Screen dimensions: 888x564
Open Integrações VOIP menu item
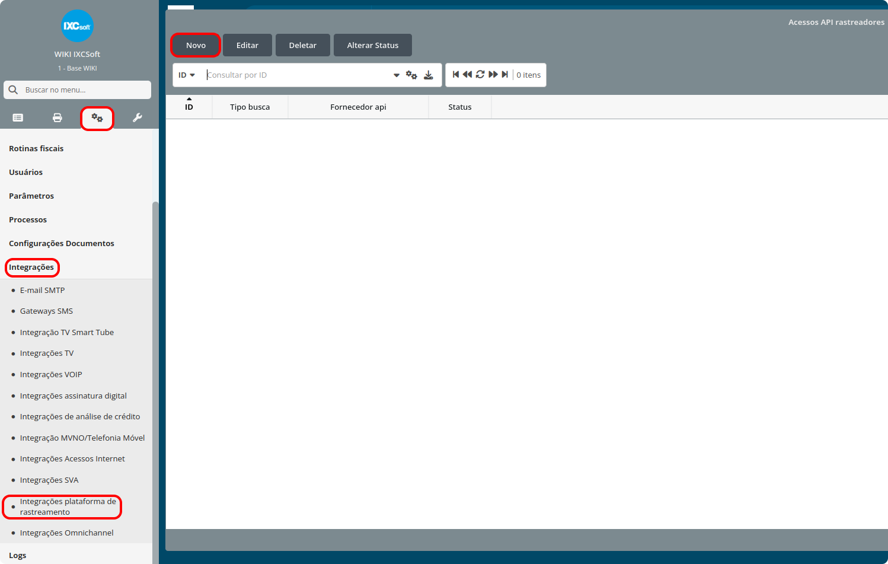pos(51,375)
